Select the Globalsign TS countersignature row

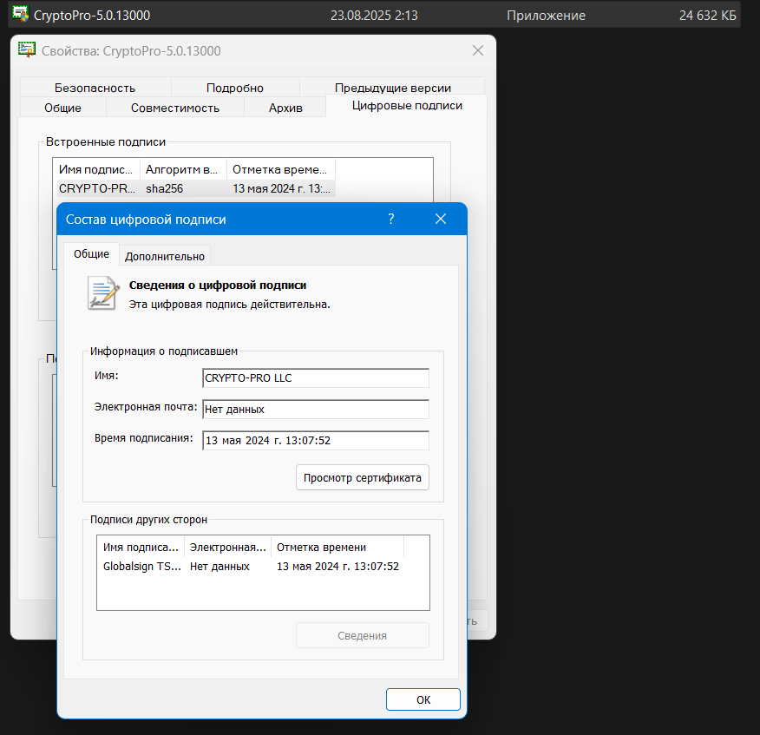(251, 567)
